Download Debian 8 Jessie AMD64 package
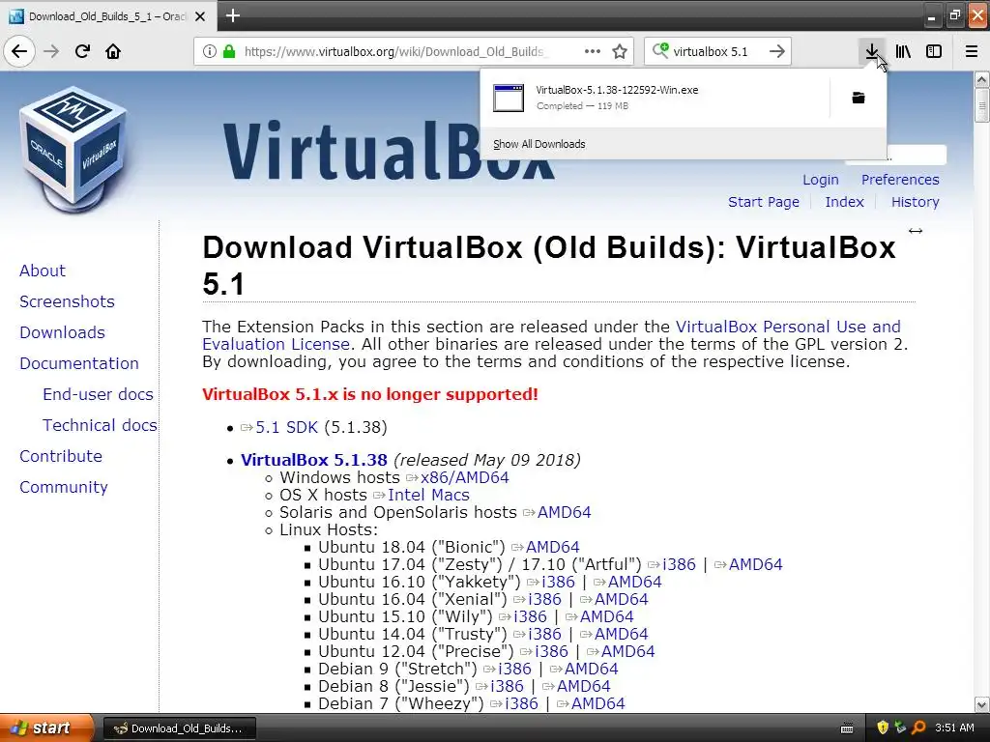990x742 pixels. pos(583,687)
